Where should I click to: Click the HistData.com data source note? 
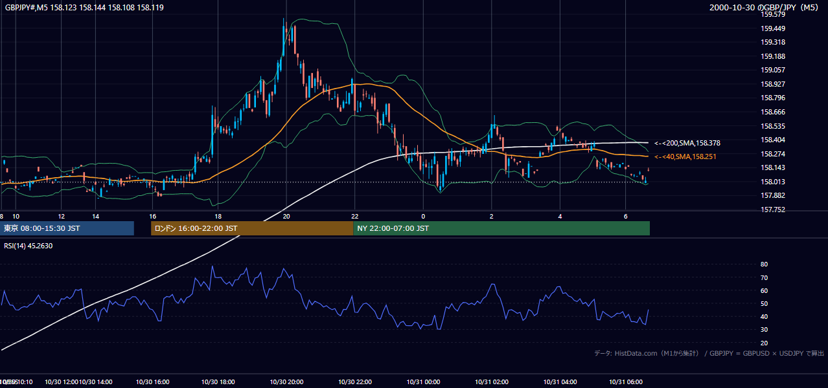click(709, 353)
